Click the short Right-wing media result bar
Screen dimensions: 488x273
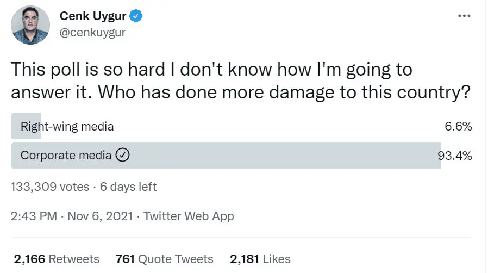15,127
